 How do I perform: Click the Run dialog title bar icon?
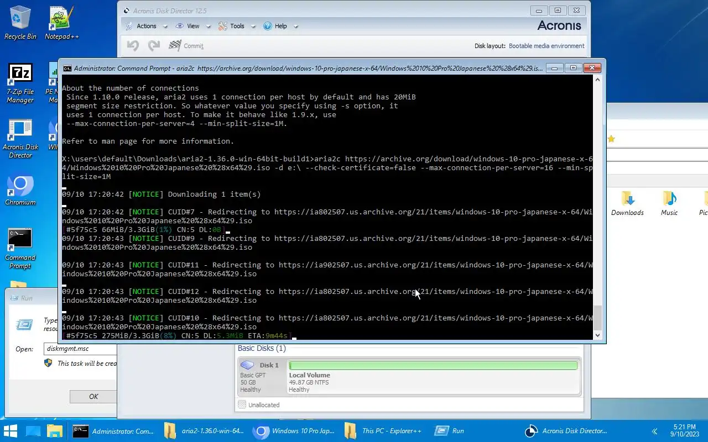14,298
